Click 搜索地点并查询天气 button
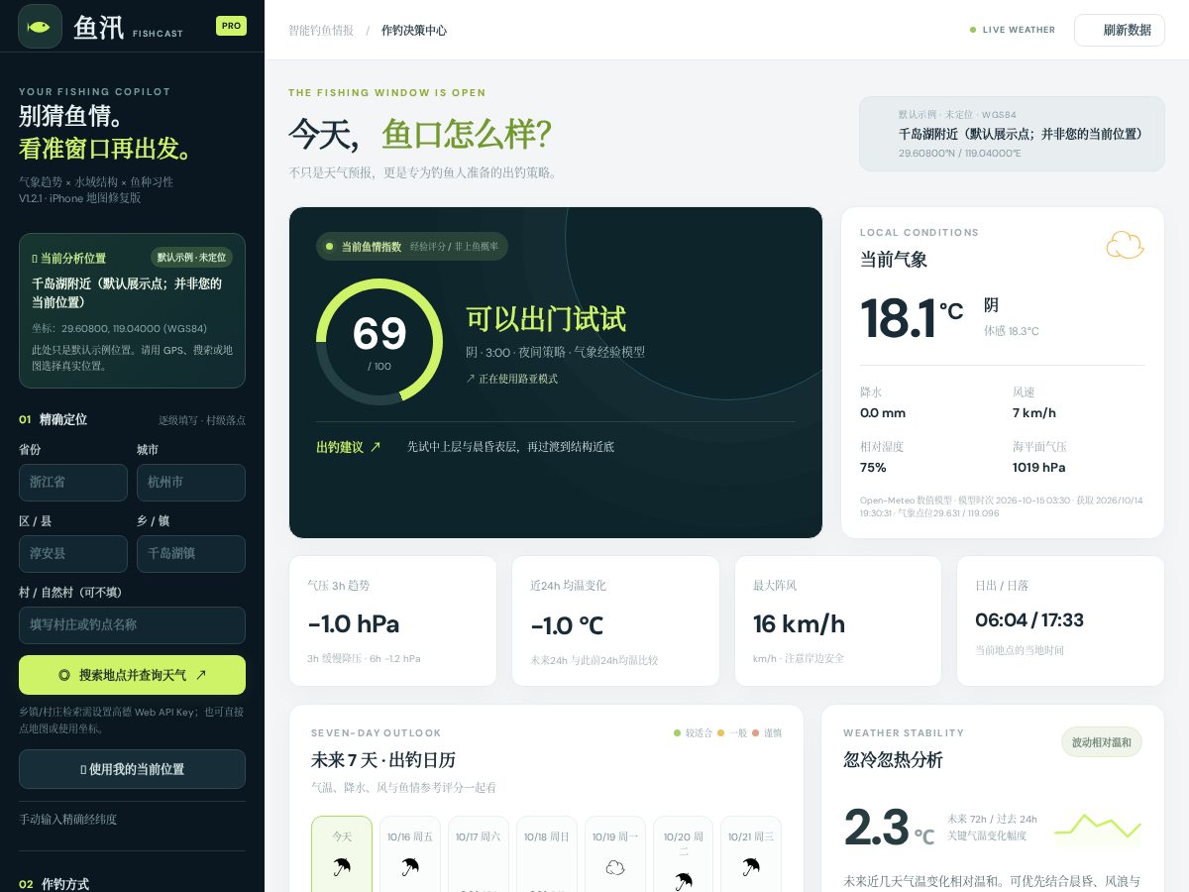Screen dimensions: 1189x892 click(132, 675)
